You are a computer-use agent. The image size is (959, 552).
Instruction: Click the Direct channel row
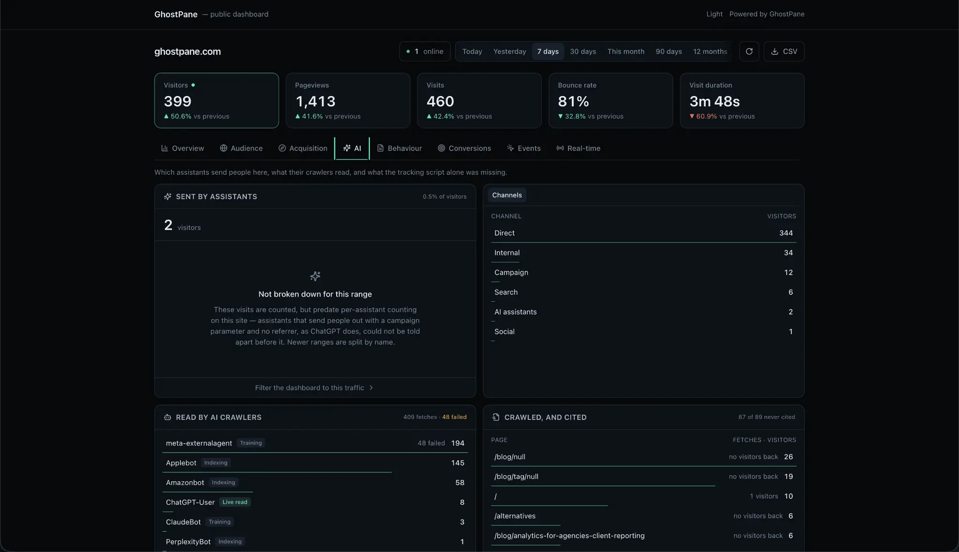point(643,233)
